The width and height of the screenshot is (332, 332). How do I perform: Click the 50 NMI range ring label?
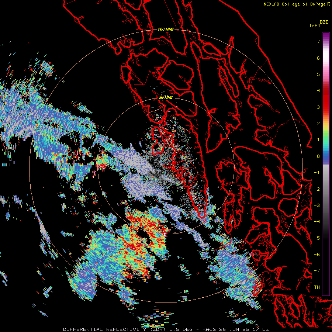(x=166, y=98)
